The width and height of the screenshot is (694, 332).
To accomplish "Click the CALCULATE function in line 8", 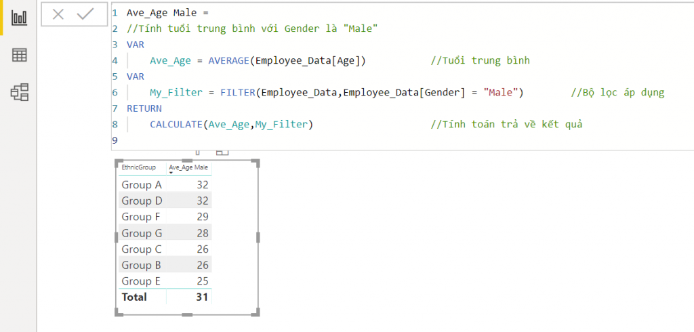I will click(177, 124).
